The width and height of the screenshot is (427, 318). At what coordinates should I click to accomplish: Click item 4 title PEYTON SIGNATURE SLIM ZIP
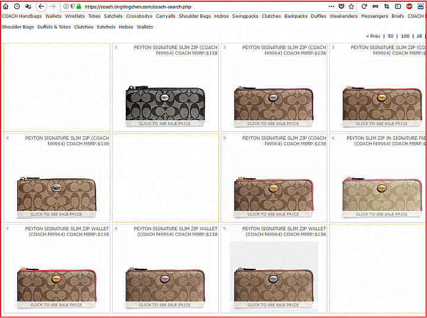click(67, 140)
